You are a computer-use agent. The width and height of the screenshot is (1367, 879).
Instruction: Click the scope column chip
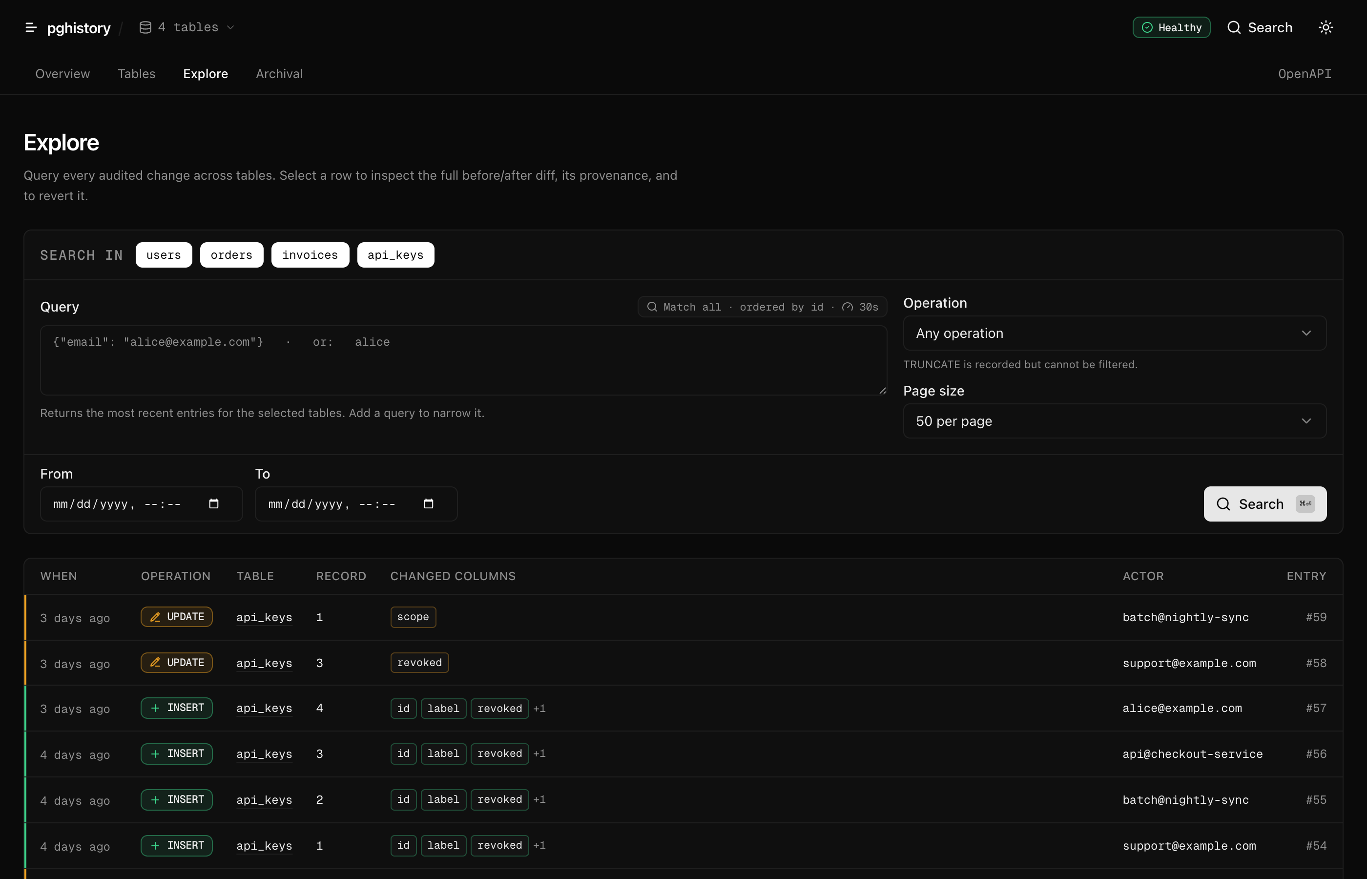[x=413, y=617]
